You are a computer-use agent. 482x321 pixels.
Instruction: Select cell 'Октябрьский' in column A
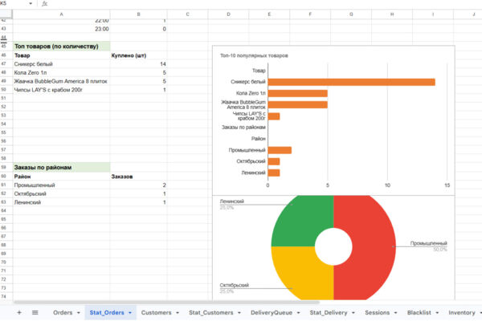62,193
